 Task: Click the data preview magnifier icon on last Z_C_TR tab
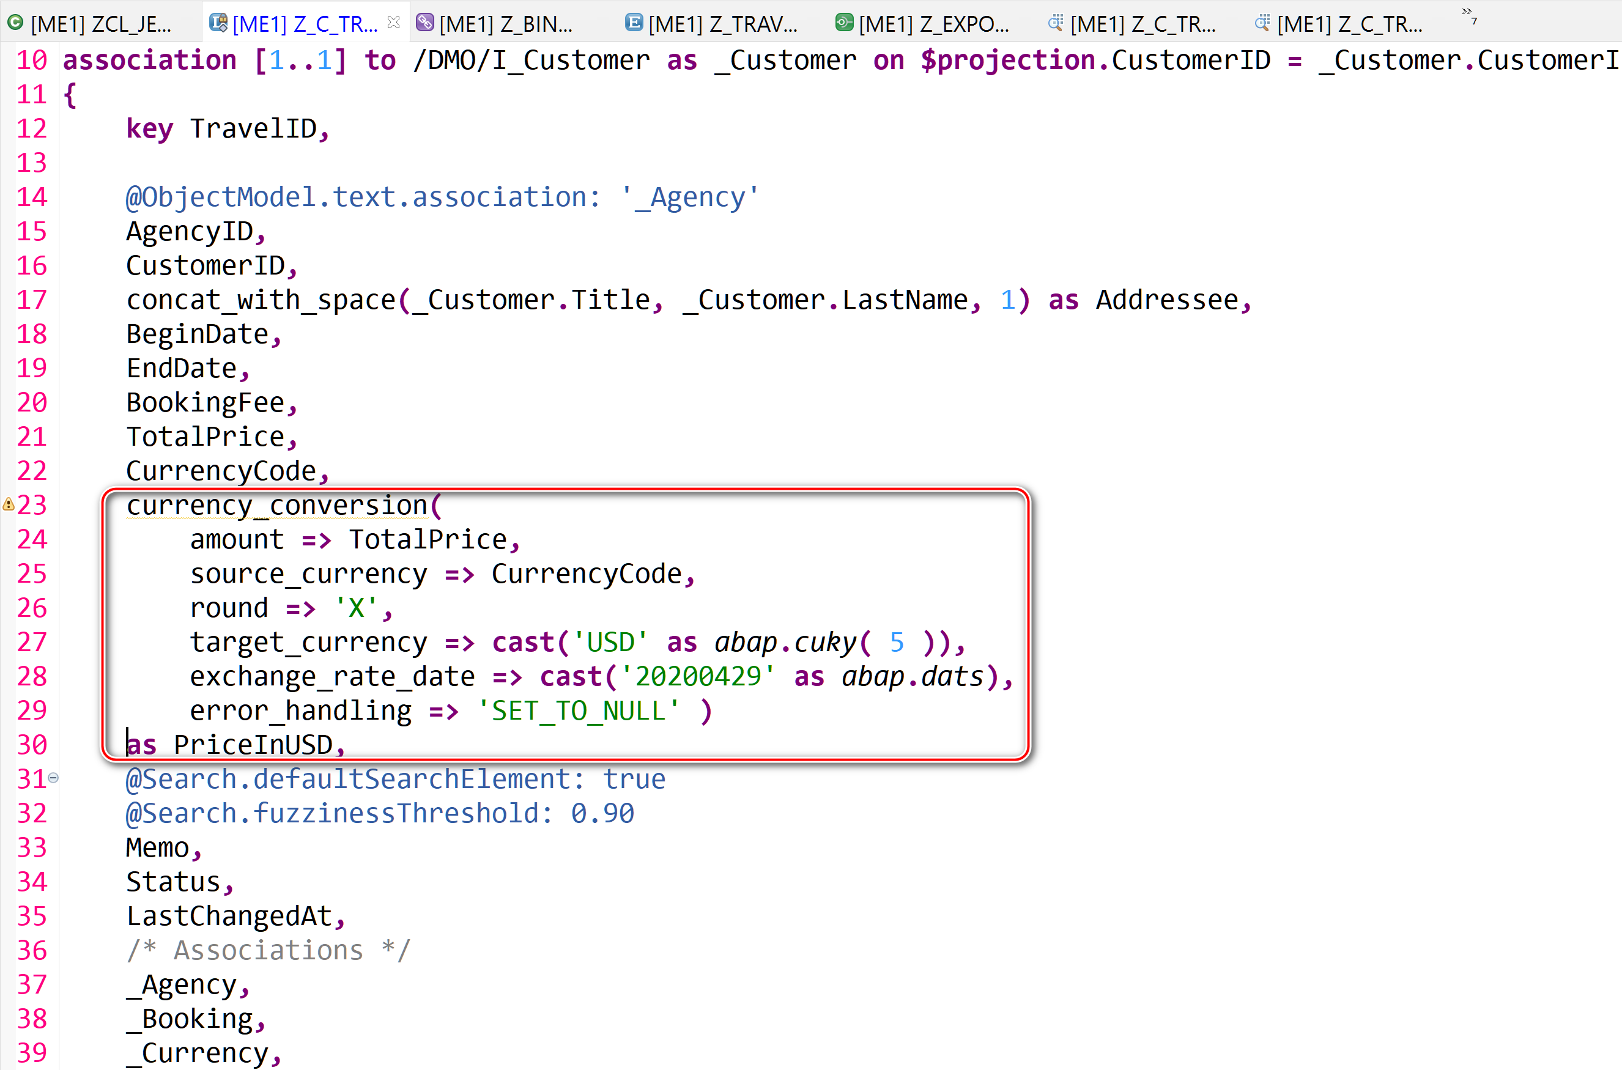1263,23
